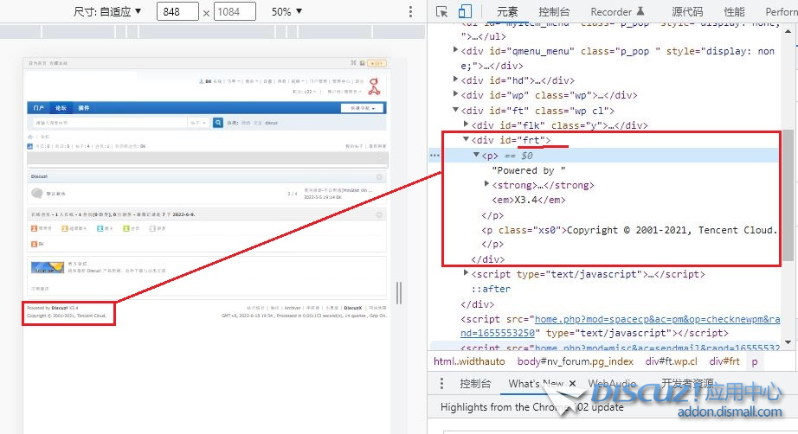Collapse the div id="ft" node

(455, 110)
